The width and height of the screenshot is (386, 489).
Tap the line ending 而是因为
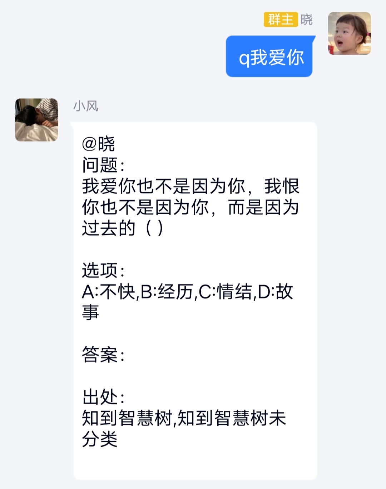[x=190, y=207]
